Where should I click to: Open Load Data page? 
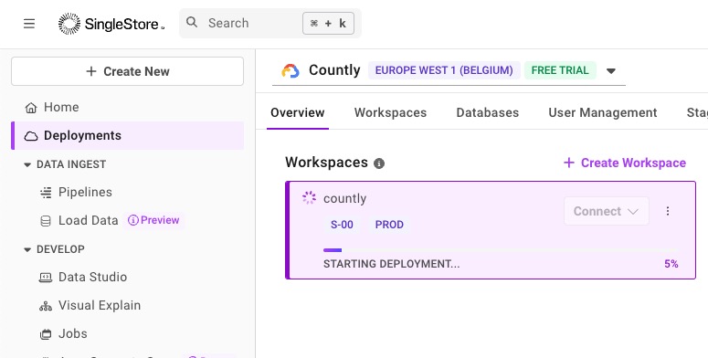tap(88, 220)
